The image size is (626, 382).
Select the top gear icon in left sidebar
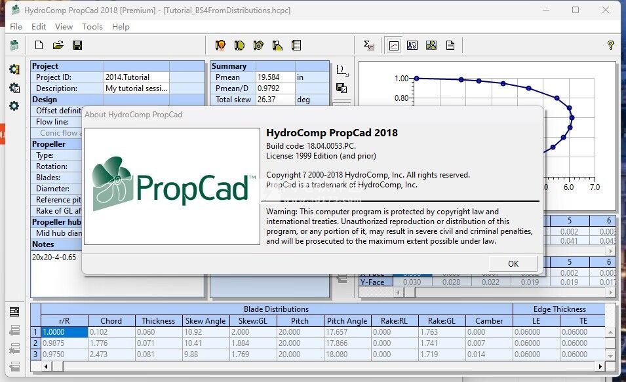(x=14, y=69)
